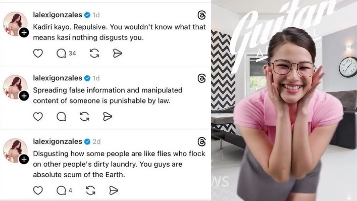Open comments on the 'Kadiri kayo' post

[66, 53]
